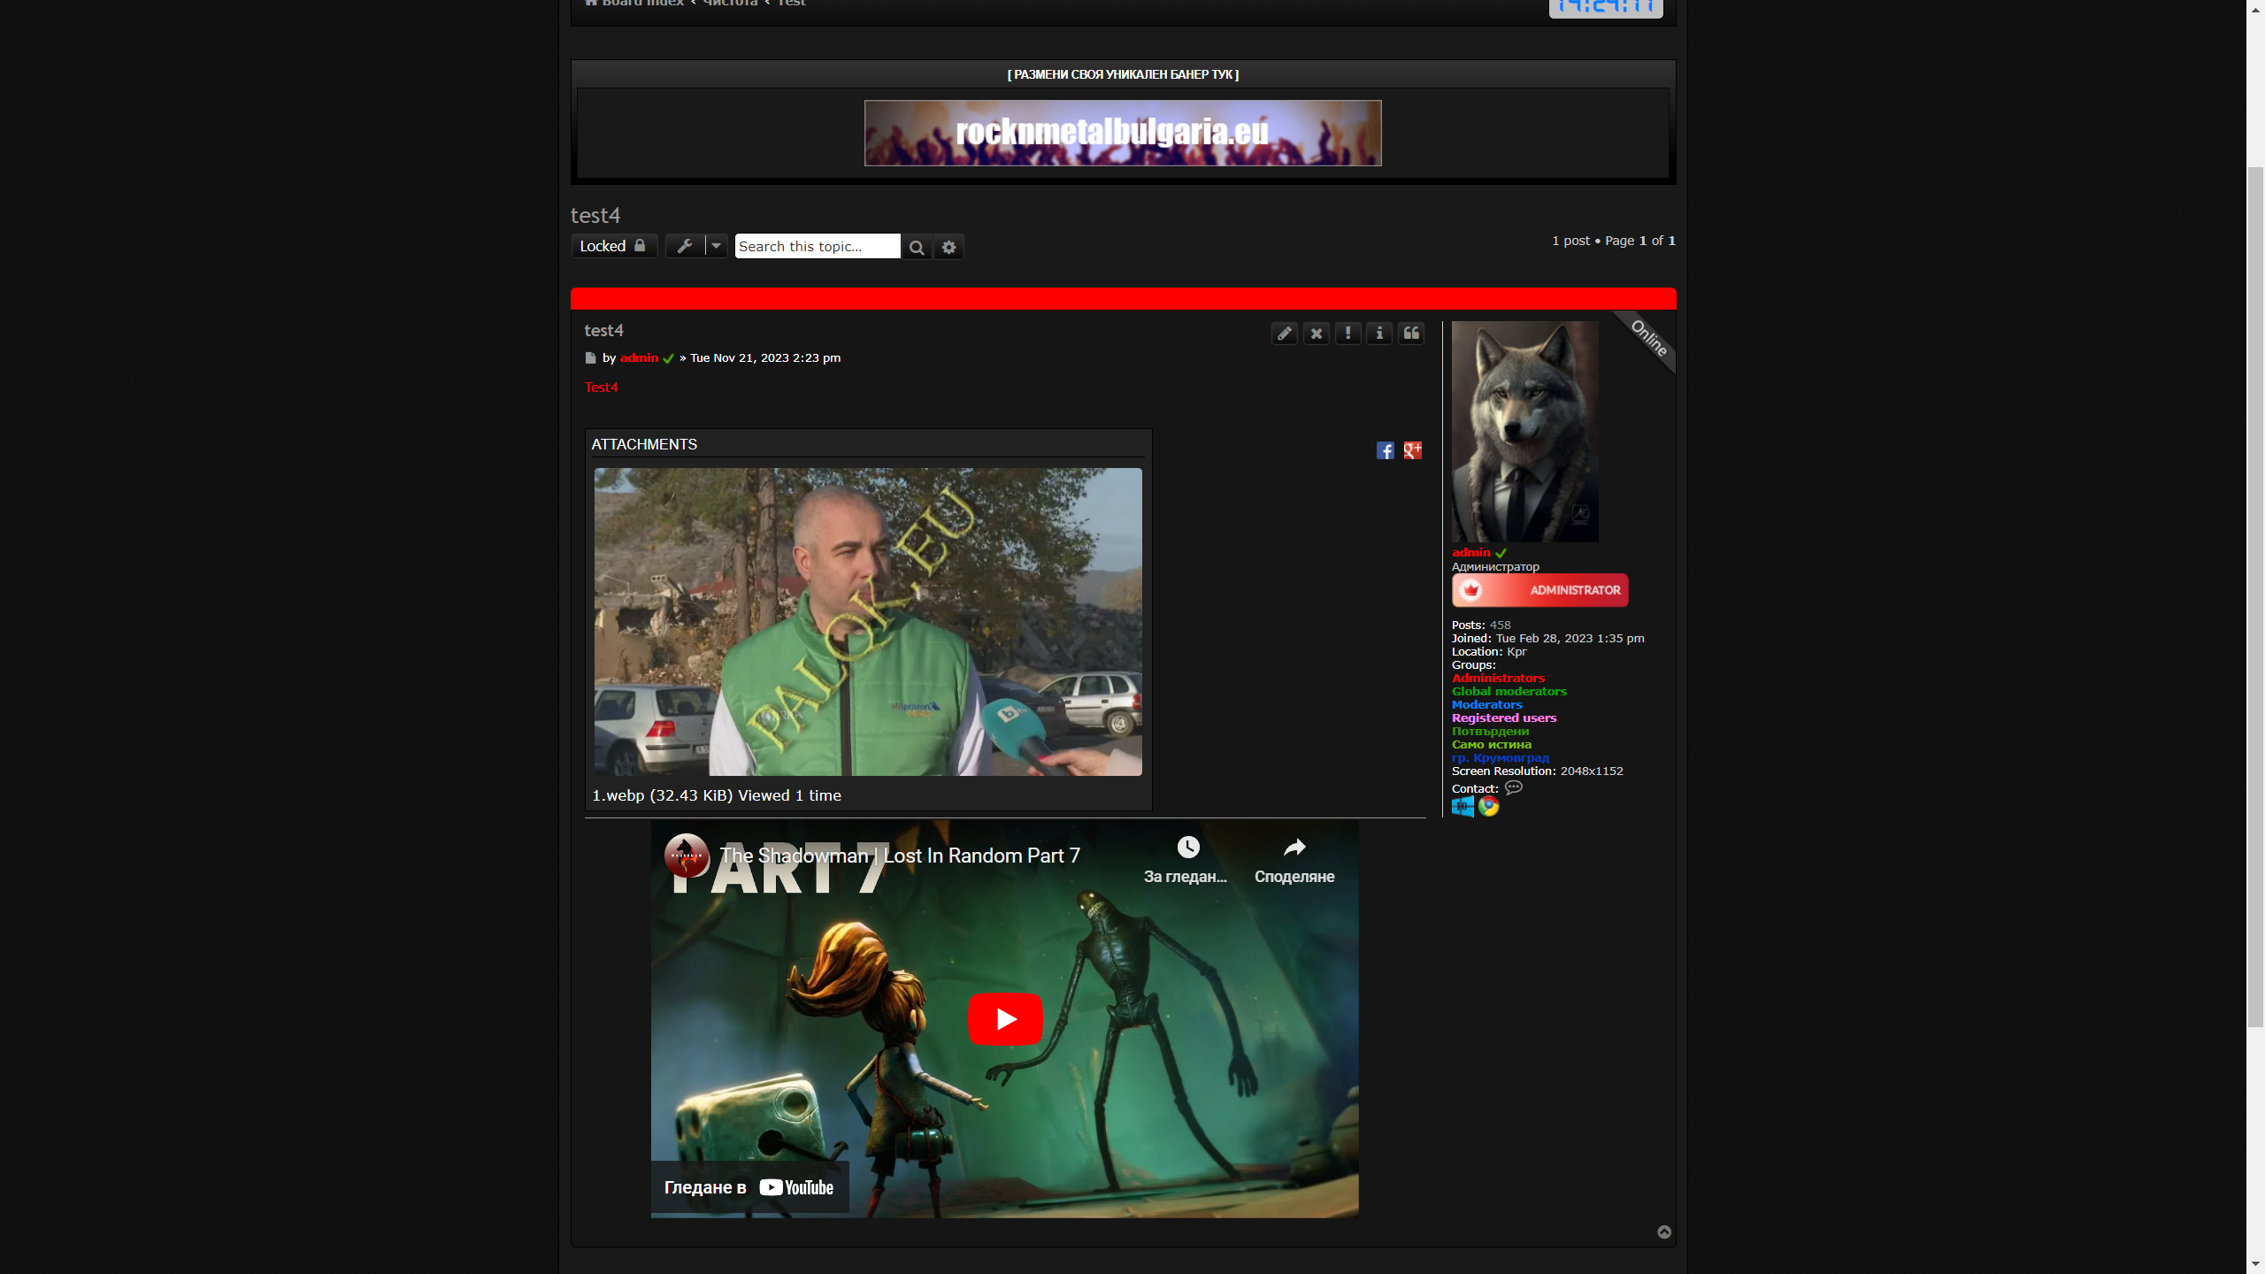
Task: Click the wolf avatar image
Action: point(1525,432)
